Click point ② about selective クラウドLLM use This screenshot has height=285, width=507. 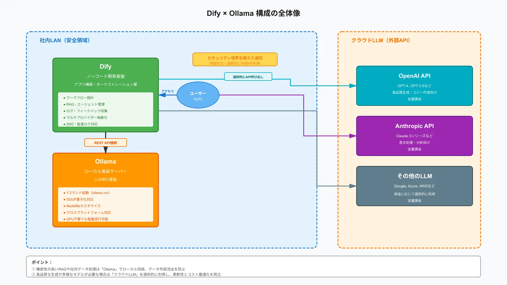pos(126,274)
